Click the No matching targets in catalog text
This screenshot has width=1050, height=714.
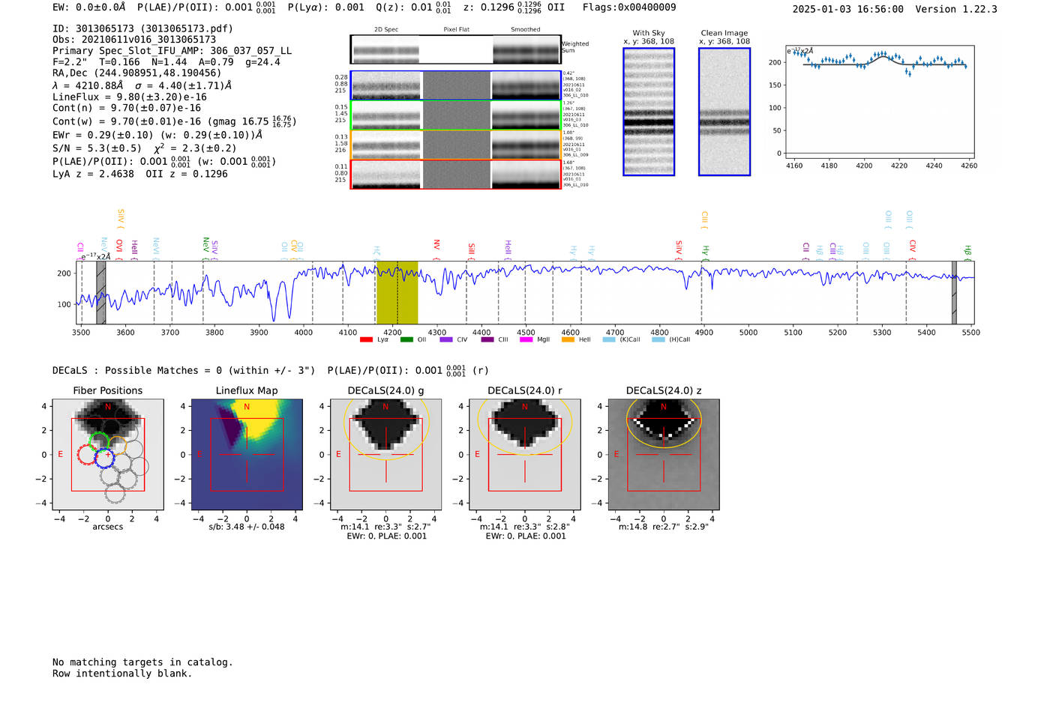(x=142, y=662)
